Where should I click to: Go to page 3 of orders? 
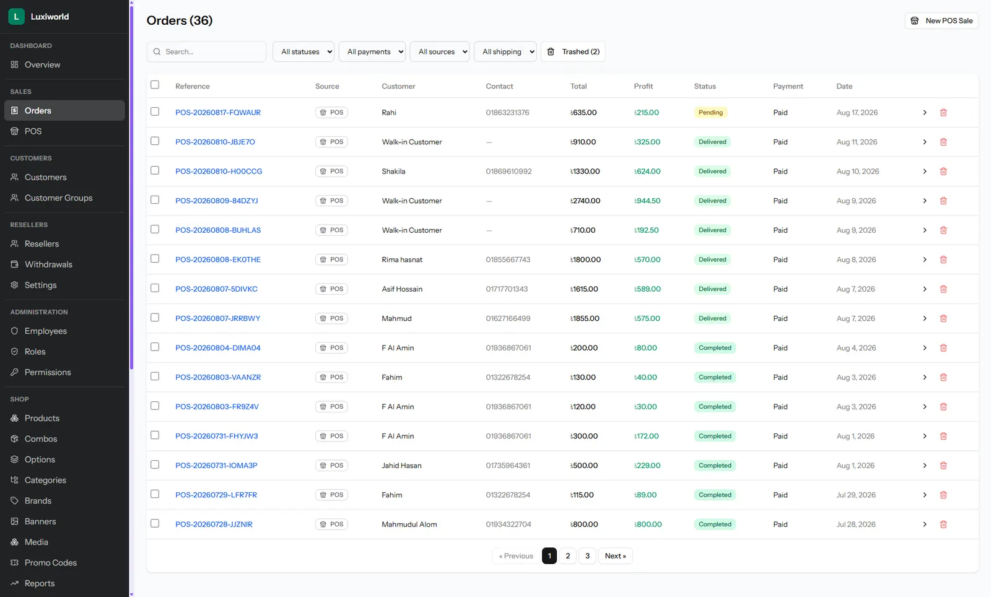tap(588, 556)
